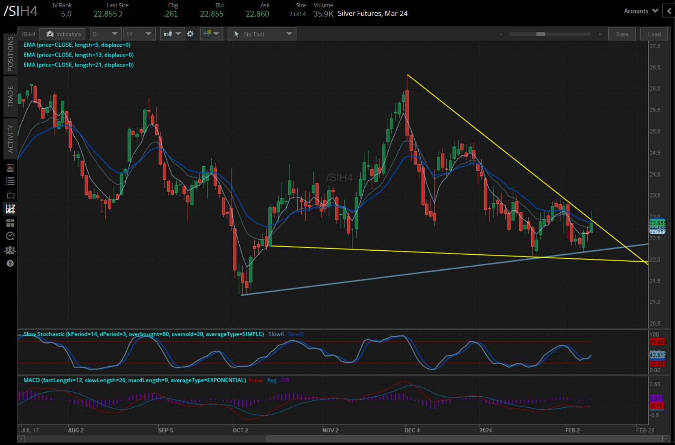This screenshot has width=675, height=445.
Task: Open the candlestick chart type dropdown
Action: [172, 34]
